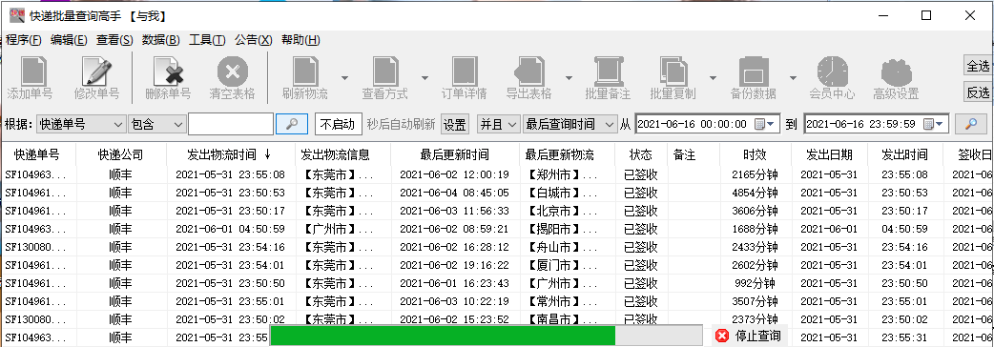This screenshot has width=994, height=347.
Task: Click the 设置 button near auto refresh
Action: pyautogui.click(x=454, y=124)
